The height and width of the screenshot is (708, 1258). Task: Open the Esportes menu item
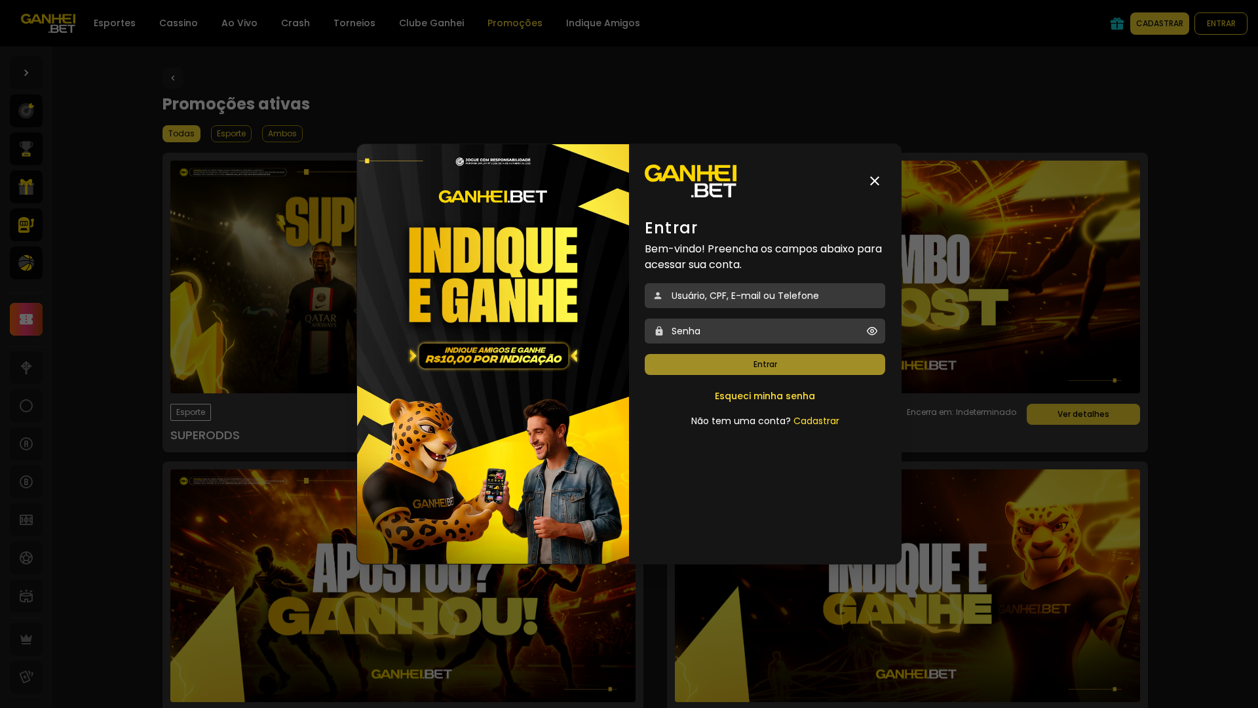(x=115, y=23)
